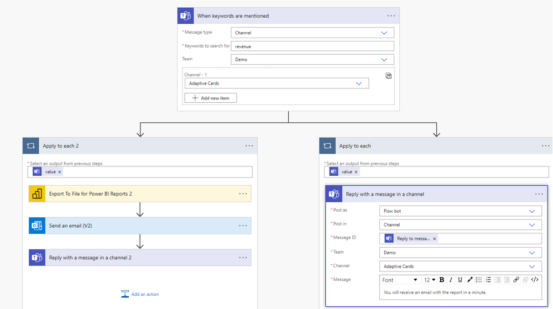This screenshot has height=309, width=553.
Task: Click Add new item button
Action: (211, 98)
